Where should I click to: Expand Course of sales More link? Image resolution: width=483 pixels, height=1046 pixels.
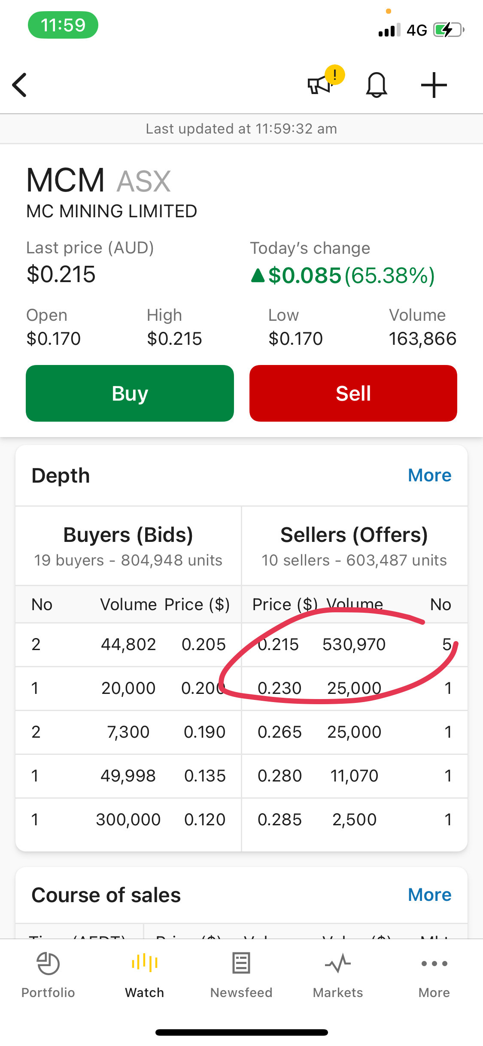(x=429, y=895)
